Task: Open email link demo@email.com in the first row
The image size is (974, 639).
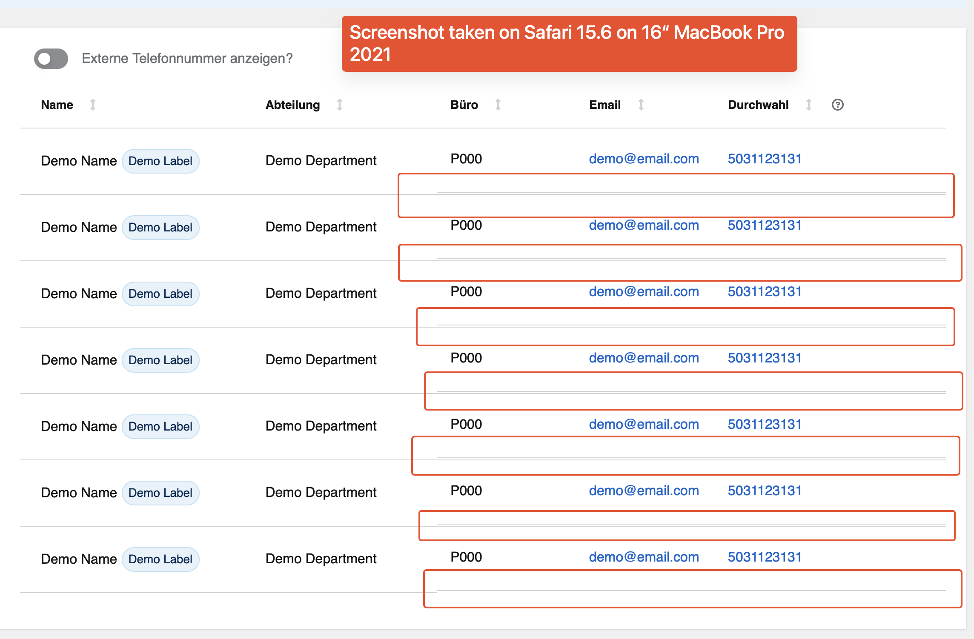Action: [x=644, y=159]
